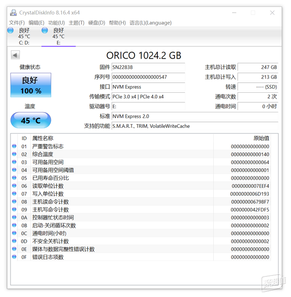Click the ID column header
Viewport: 291px width, 297px height.
[x=24, y=138]
